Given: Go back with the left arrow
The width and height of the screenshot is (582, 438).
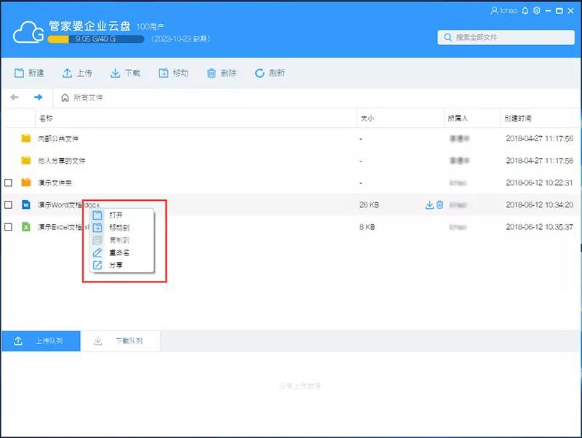Looking at the screenshot, I should [15, 97].
